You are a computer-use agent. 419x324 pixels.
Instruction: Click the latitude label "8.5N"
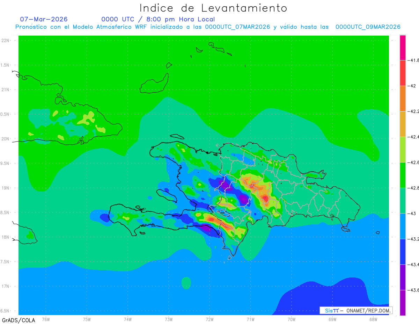5,213
